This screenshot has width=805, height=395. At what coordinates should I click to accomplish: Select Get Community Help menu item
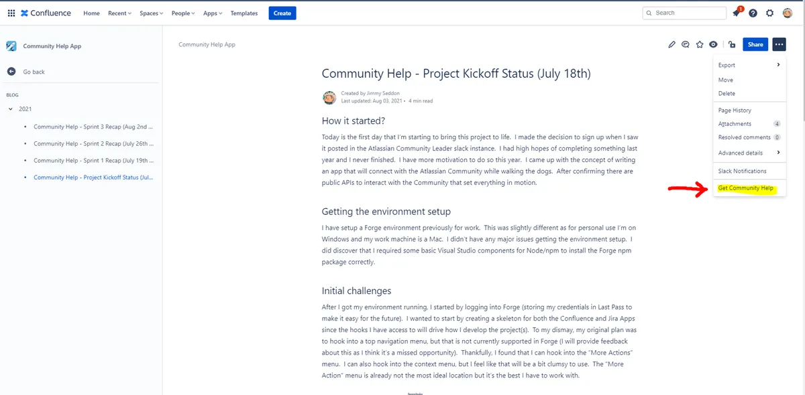tap(746, 189)
